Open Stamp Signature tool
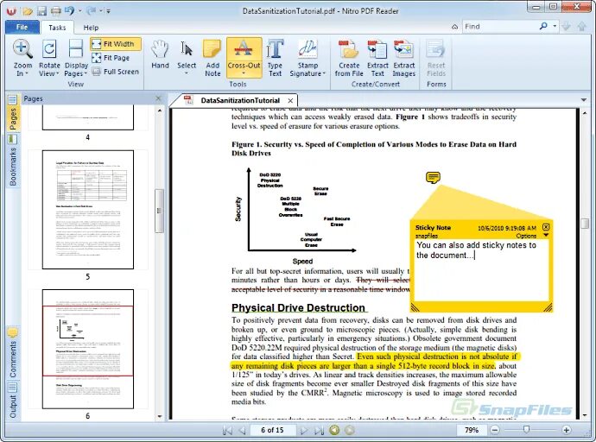The image size is (596, 442). point(308,58)
